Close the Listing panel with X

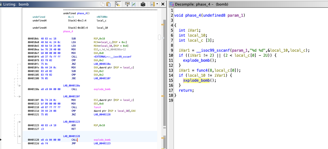click(x=163, y=4)
